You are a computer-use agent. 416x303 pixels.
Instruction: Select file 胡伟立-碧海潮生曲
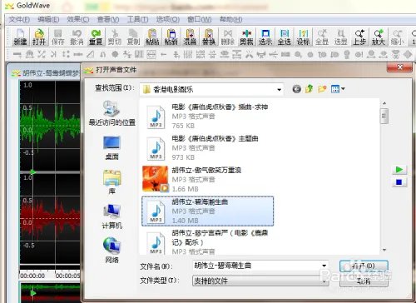[208, 211]
